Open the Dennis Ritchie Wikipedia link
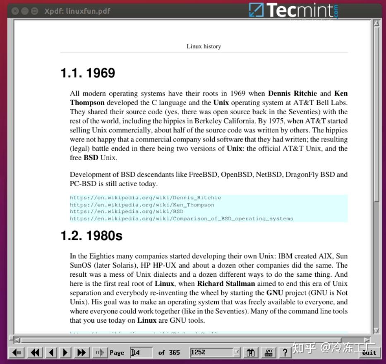Viewport: 386px width, 364px height. (146, 198)
